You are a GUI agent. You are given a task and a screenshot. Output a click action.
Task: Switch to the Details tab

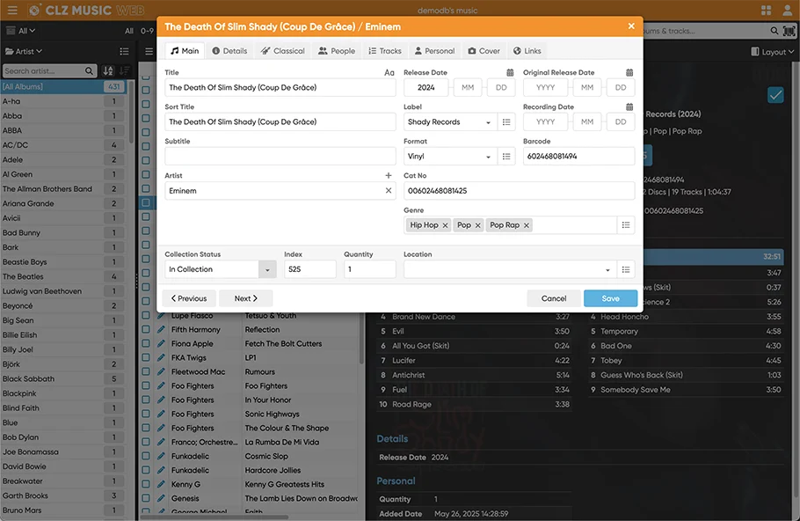tap(229, 51)
